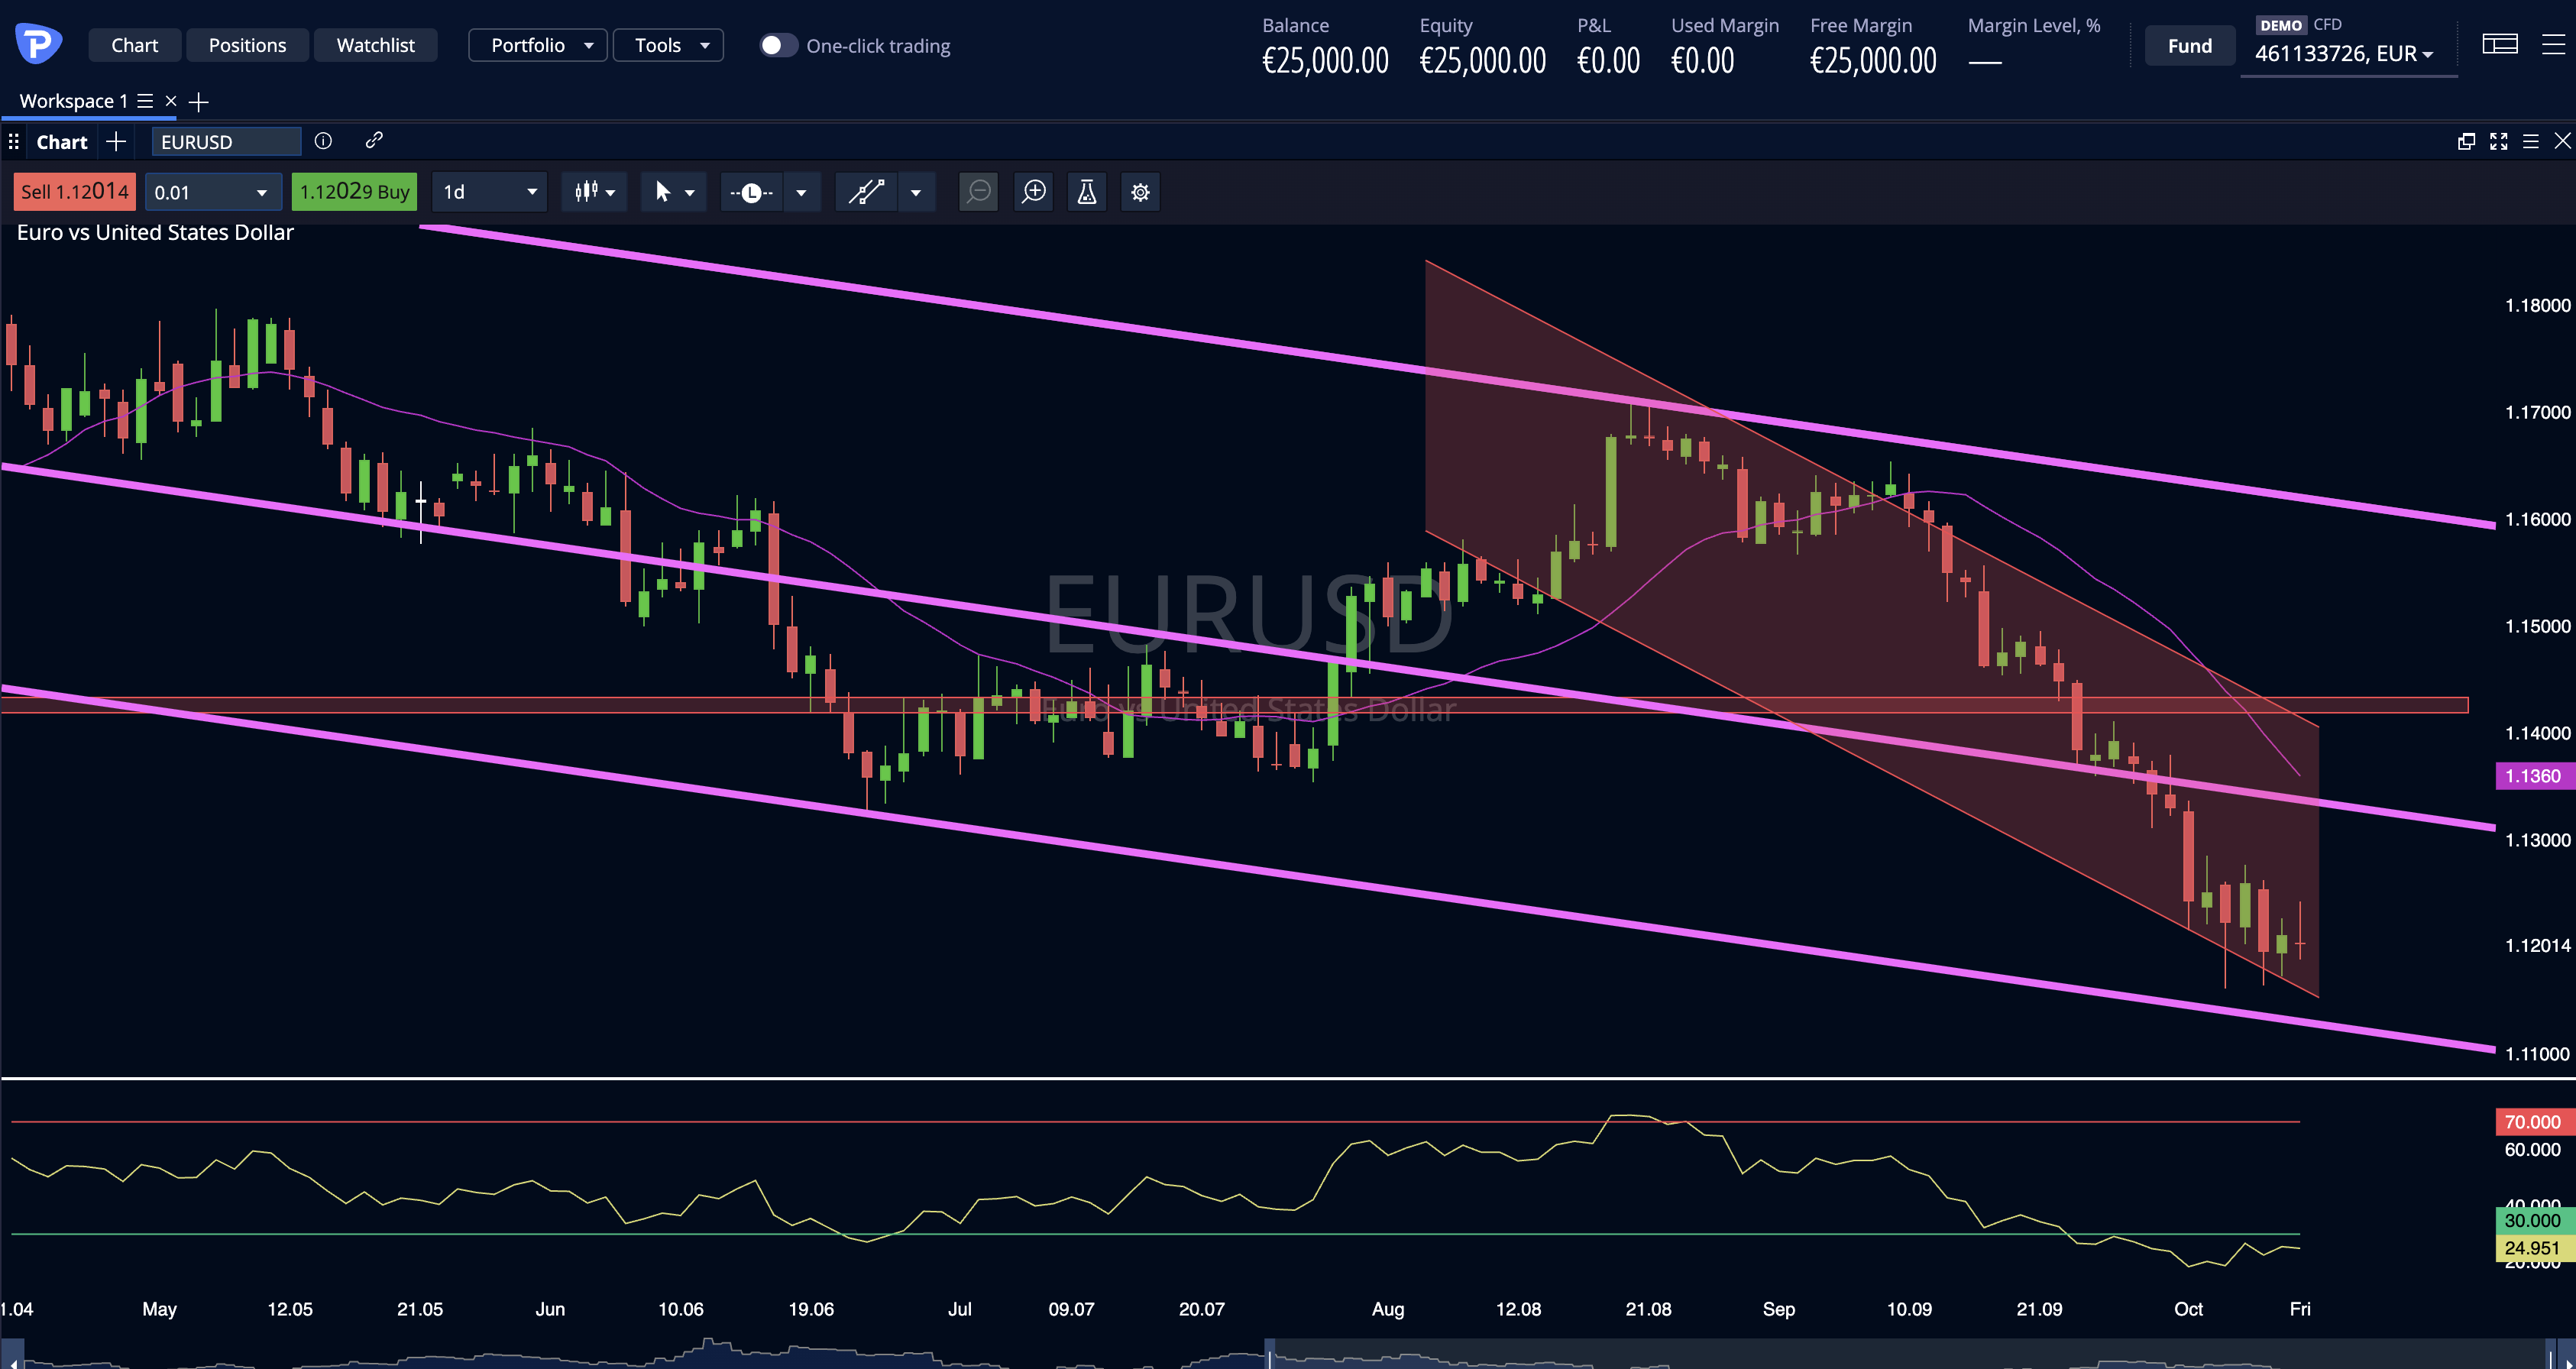Expand the Tools dropdown
This screenshot has height=1369, width=2576.
(668, 46)
